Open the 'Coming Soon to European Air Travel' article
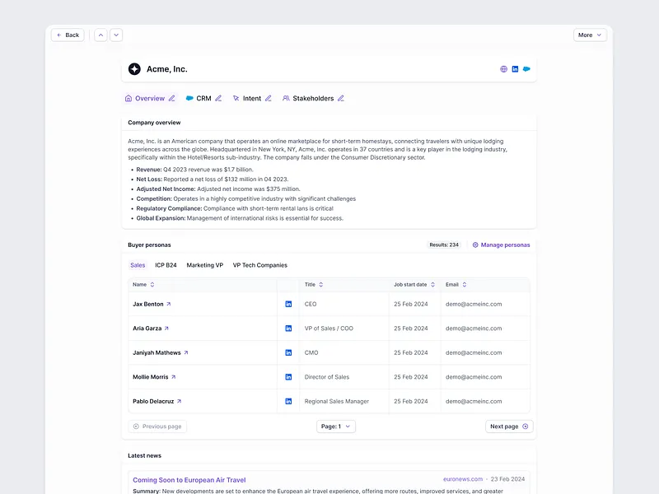 [189, 479]
